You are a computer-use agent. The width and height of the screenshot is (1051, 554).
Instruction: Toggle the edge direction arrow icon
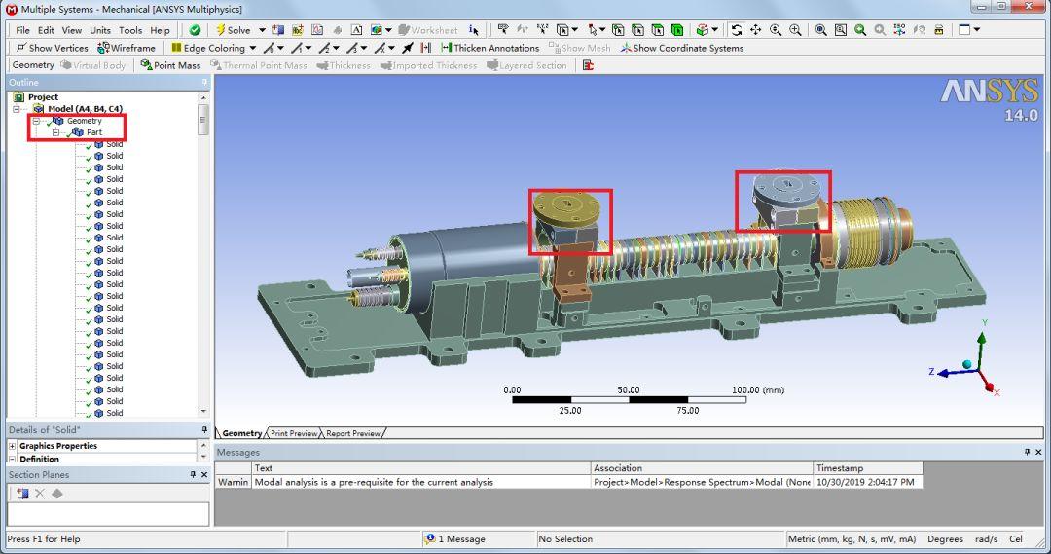(407, 48)
